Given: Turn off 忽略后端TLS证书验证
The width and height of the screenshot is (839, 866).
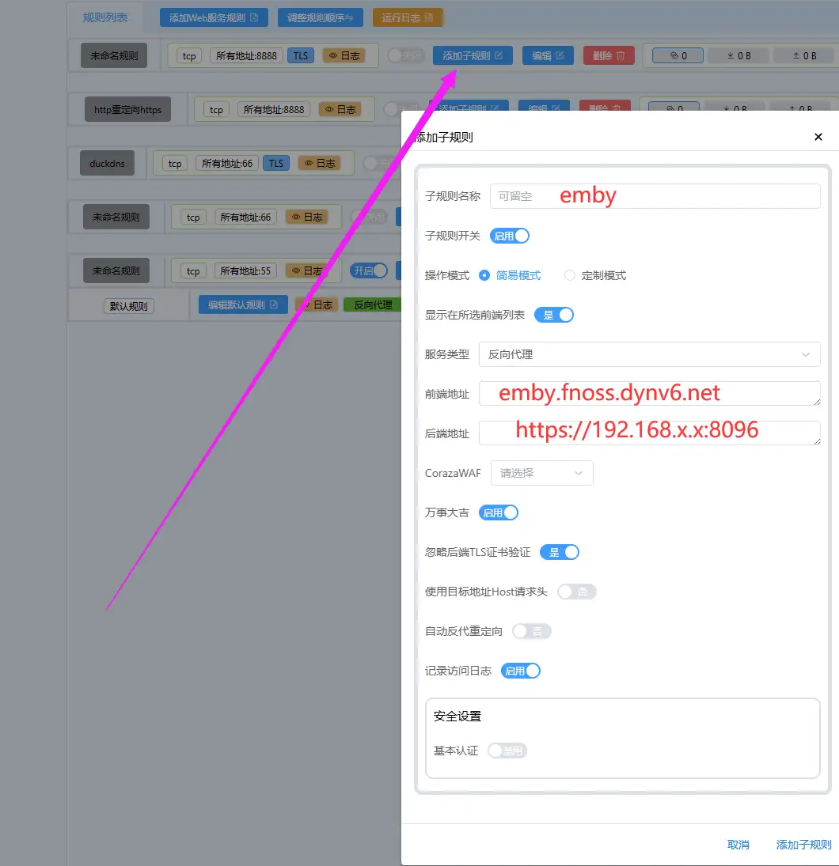Looking at the screenshot, I should pyautogui.click(x=560, y=552).
